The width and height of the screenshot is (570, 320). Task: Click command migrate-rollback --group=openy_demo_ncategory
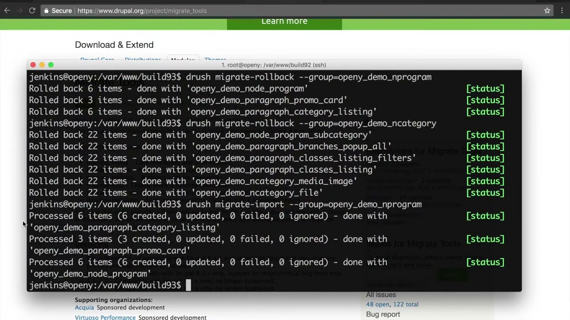pyautogui.click(x=311, y=123)
